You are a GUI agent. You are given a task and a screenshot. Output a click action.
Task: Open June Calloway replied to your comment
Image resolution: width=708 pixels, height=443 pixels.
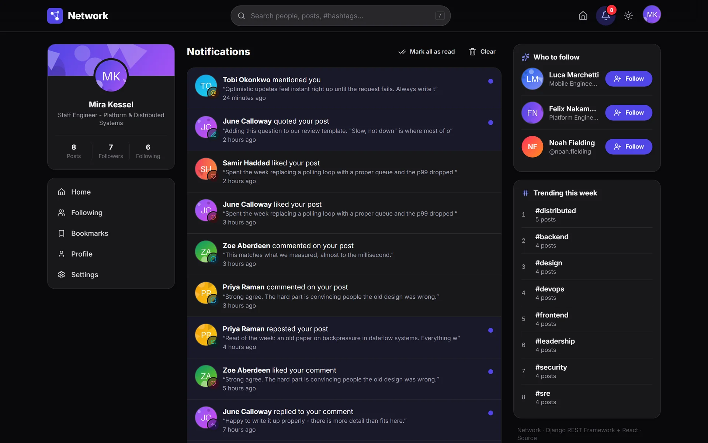pyautogui.click(x=344, y=420)
